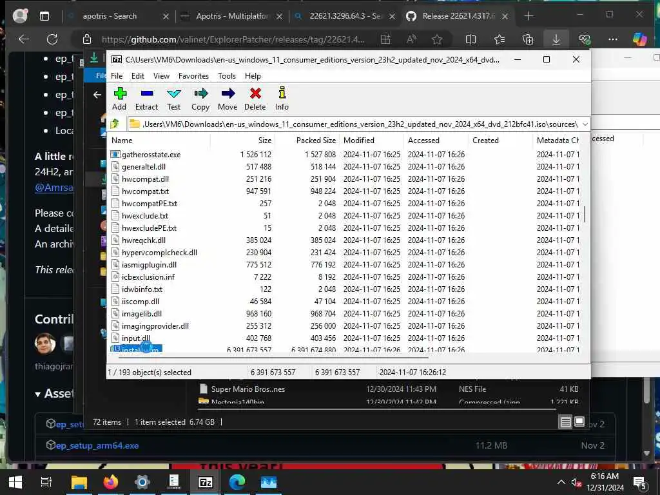The height and width of the screenshot is (495, 660).
Task: Go up one folder level in 7-Zip
Action: [x=115, y=124]
